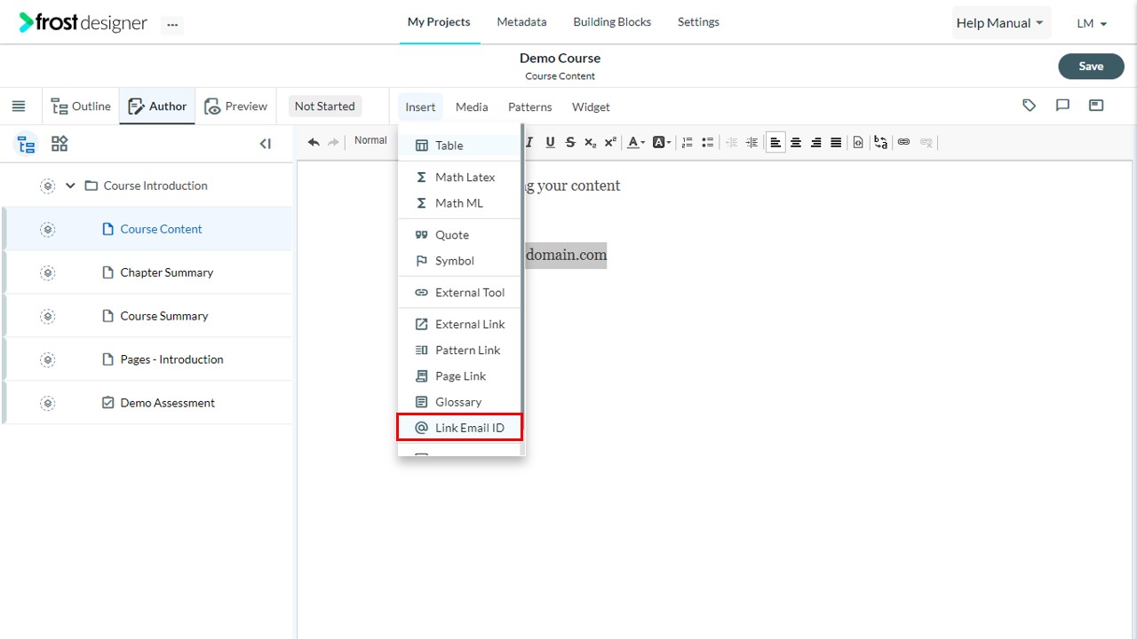Align text left
1137x639 pixels.
(775, 142)
